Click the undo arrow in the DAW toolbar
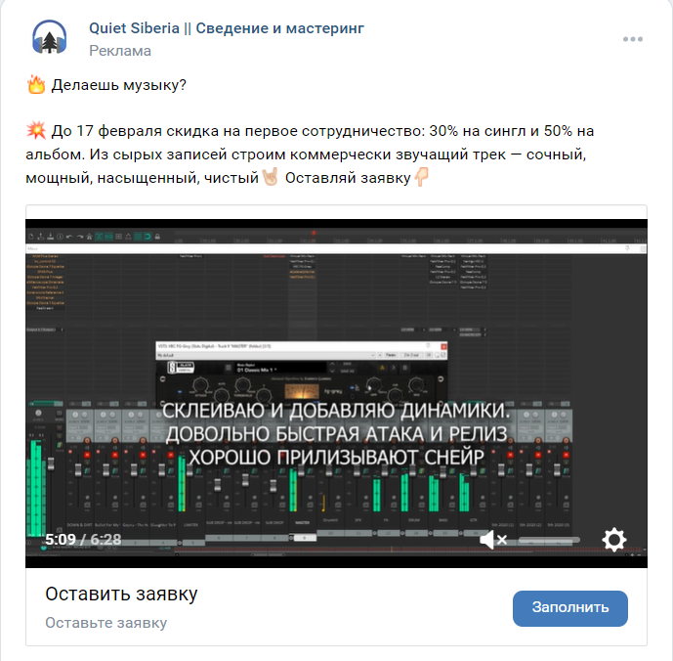 coord(69,237)
